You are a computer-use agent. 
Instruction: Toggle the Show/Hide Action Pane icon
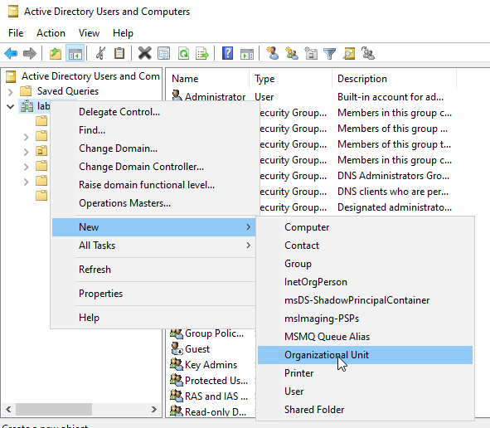(247, 54)
